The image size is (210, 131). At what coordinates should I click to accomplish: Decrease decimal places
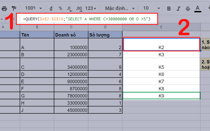(69, 8)
